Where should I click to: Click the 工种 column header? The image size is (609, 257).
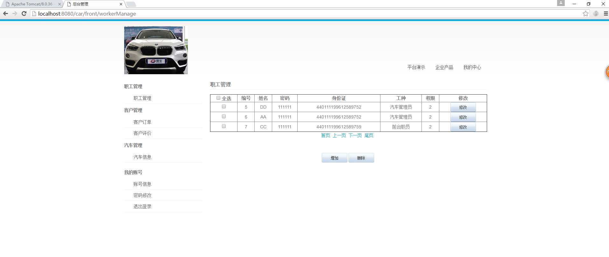(x=401, y=98)
